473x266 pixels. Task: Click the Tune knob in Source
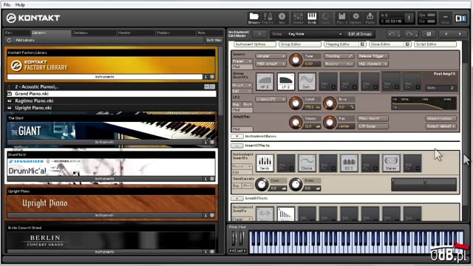296,60
